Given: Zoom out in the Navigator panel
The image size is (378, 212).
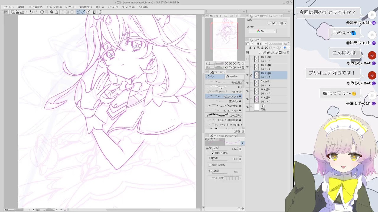Looking at the screenshot, I should 227,64.
